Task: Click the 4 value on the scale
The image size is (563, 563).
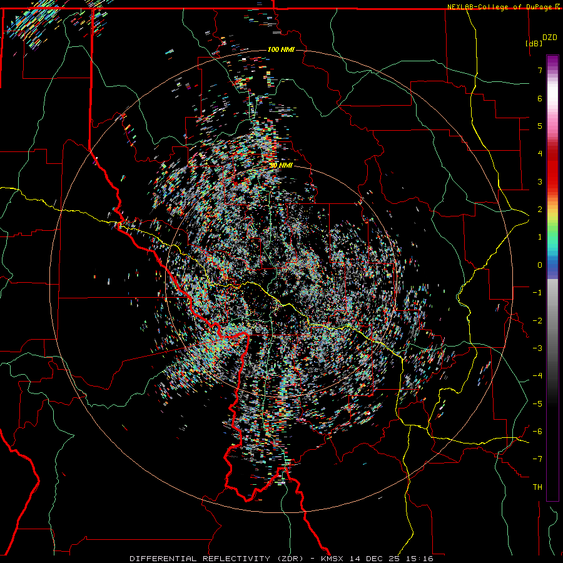Action: click(x=540, y=154)
